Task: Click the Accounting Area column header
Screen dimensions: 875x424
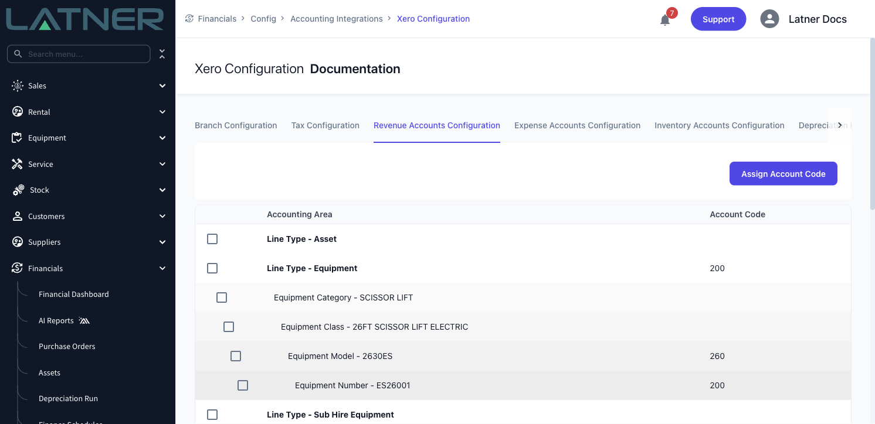Action: pos(300,214)
